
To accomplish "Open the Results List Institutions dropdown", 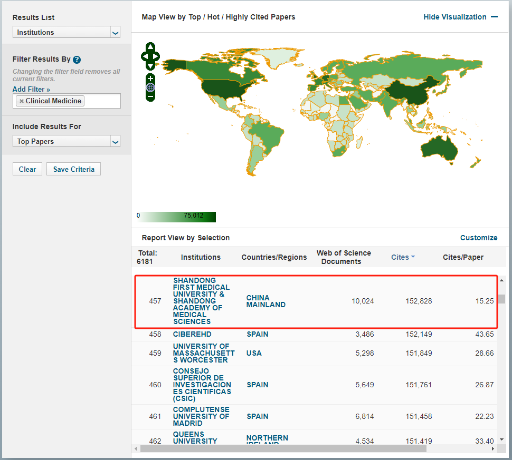I will [67, 32].
